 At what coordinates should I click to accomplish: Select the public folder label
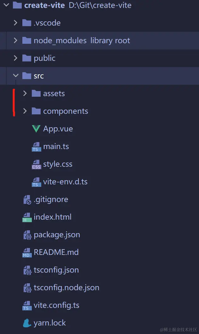click(x=44, y=58)
